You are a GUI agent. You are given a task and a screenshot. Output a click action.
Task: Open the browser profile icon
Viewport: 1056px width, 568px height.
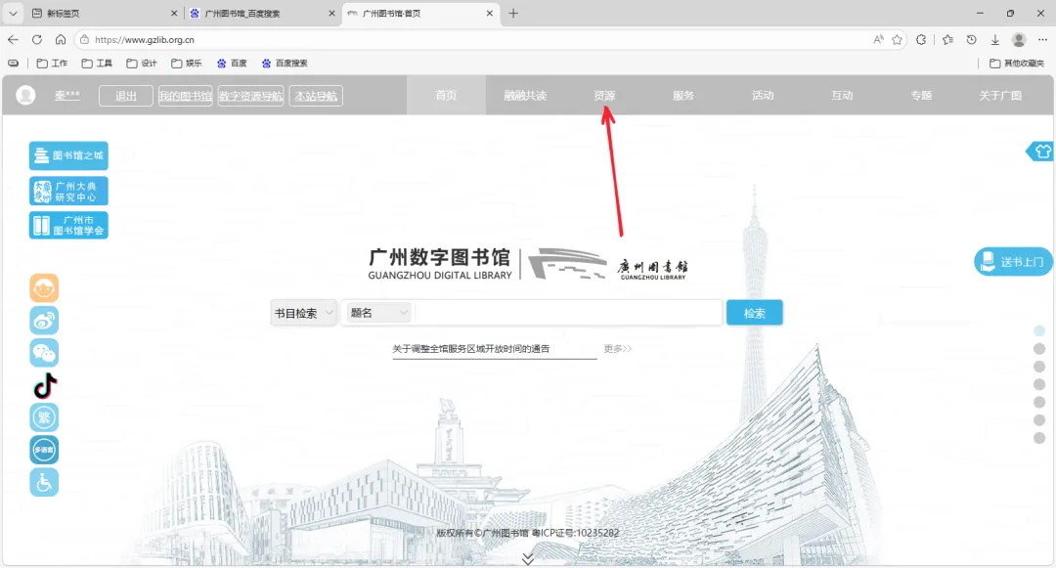coord(1019,40)
